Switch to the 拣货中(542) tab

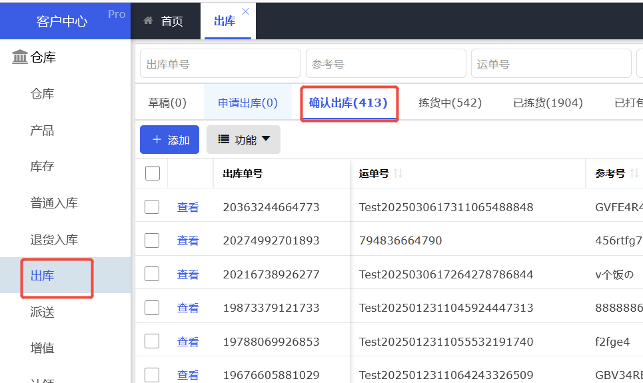coord(450,103)
